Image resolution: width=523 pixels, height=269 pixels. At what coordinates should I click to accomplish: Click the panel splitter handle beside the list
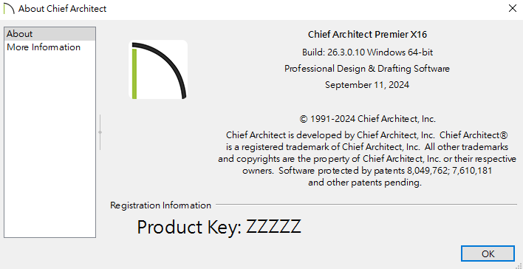click(100, 132)
